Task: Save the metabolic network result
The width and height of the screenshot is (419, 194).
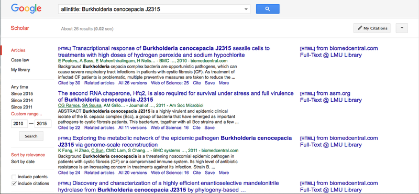Action: (x=210, y=173)
